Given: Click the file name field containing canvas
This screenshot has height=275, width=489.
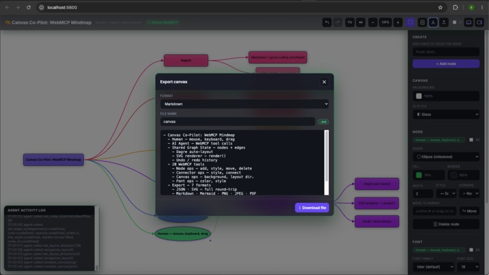Looking at the screenshot, I should click(237, 121).
